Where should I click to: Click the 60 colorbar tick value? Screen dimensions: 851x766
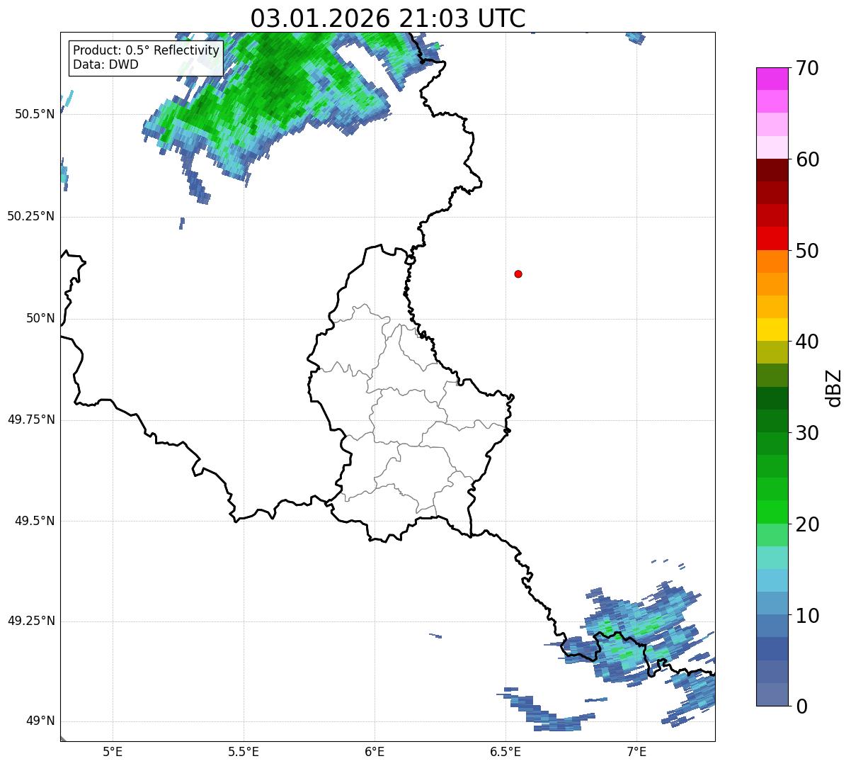pos(808,159)
